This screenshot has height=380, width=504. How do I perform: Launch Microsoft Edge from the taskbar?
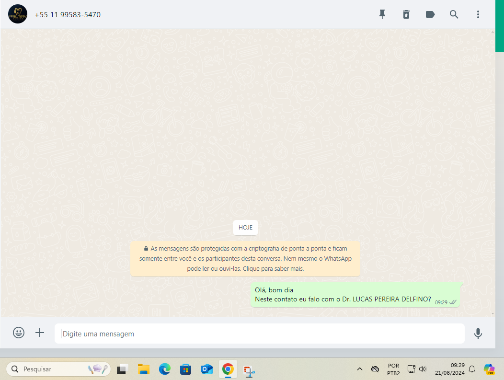coord(165,369)
